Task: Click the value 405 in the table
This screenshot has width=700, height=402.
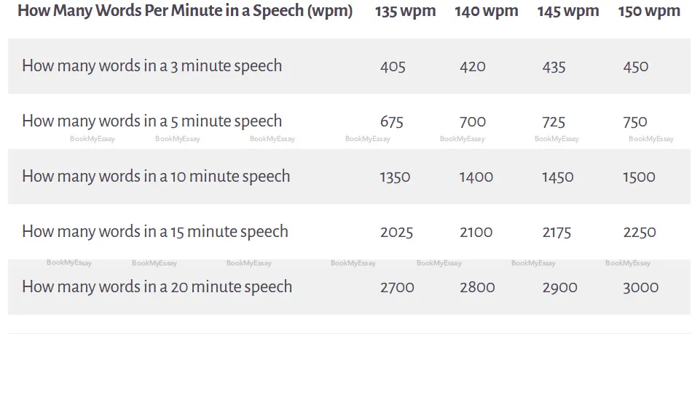Action: (393, 67)
